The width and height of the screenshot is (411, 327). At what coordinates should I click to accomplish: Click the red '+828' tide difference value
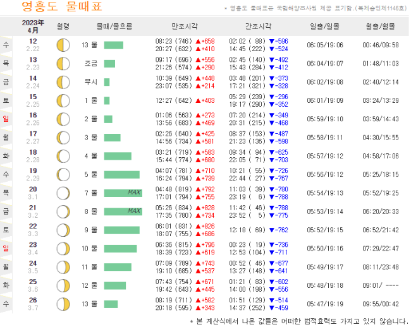coord(205,208)
